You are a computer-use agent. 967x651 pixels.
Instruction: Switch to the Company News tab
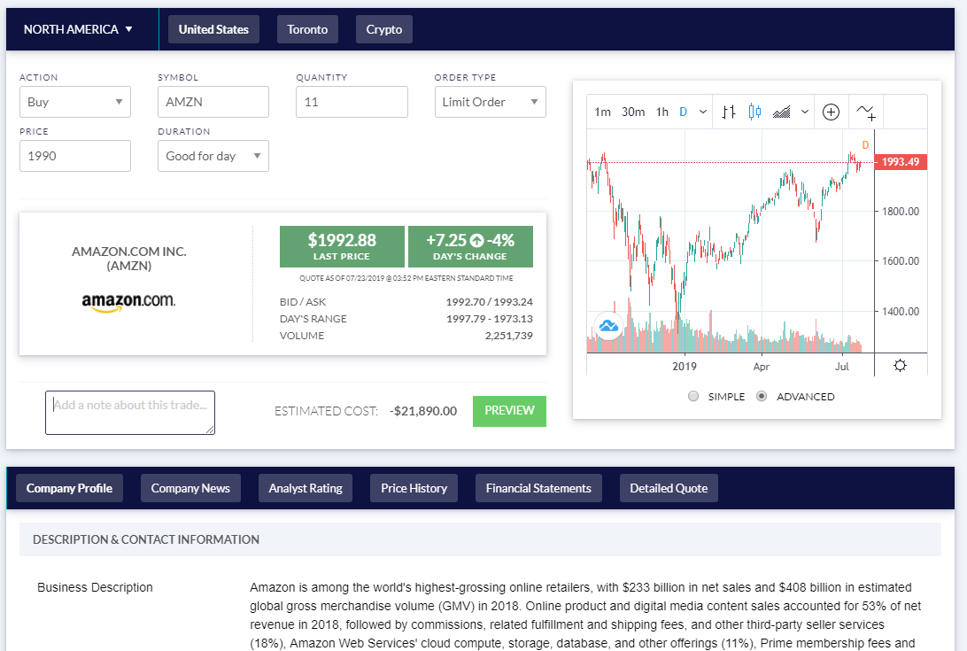tap(190, 487)
